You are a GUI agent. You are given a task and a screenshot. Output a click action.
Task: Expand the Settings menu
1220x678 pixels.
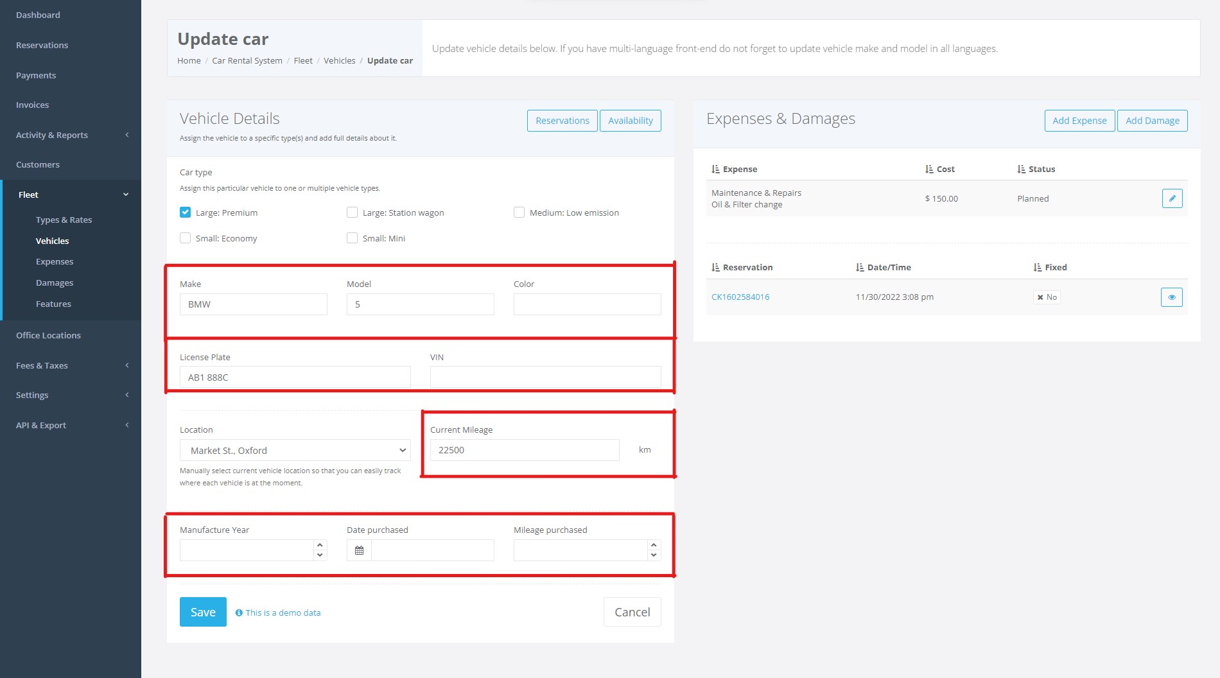(x=71, y=395)
